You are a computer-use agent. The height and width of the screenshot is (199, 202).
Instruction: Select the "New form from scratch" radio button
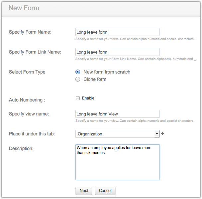click(78, 72)
